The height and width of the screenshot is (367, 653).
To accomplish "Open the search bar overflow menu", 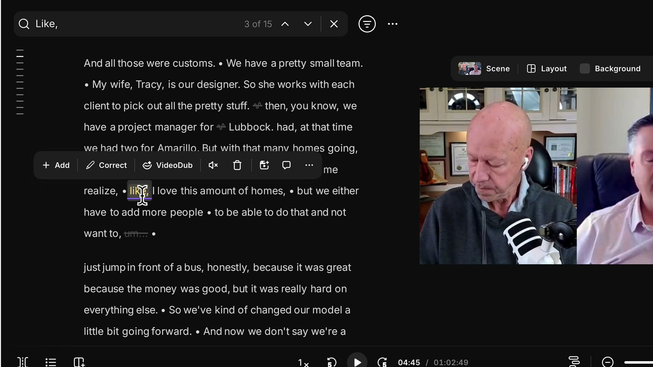I will [x=392, y=24].
